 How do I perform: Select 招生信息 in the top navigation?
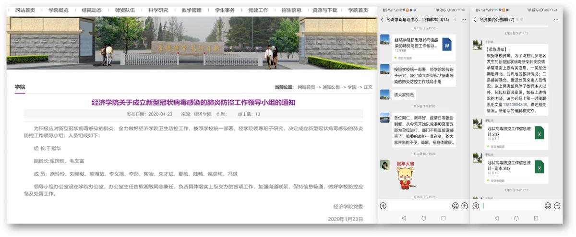[x=291, y=10]
